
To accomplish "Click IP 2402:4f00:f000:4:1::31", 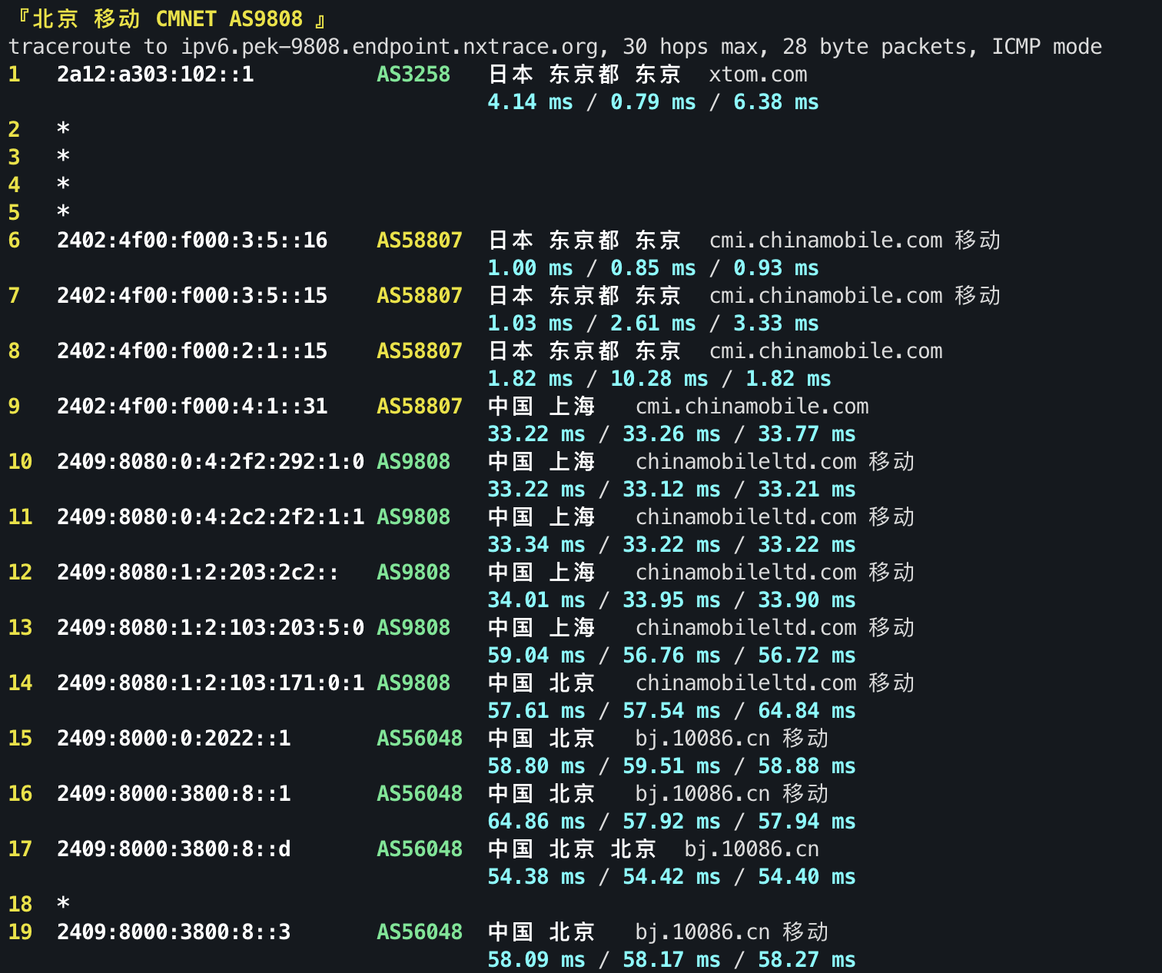I will 192,407.
